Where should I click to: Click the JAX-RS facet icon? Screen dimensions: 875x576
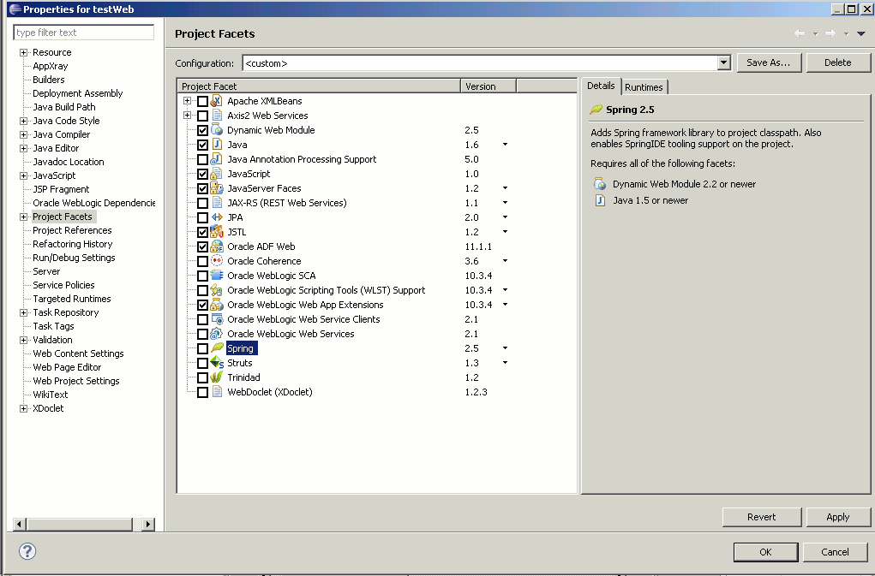click(x=217, y=203)
